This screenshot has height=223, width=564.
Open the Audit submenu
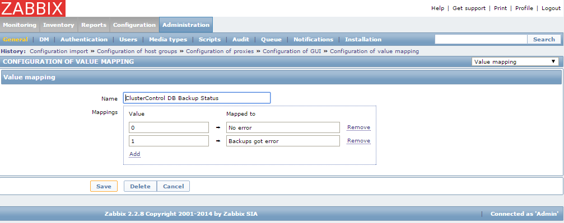[x=241, y=40]
